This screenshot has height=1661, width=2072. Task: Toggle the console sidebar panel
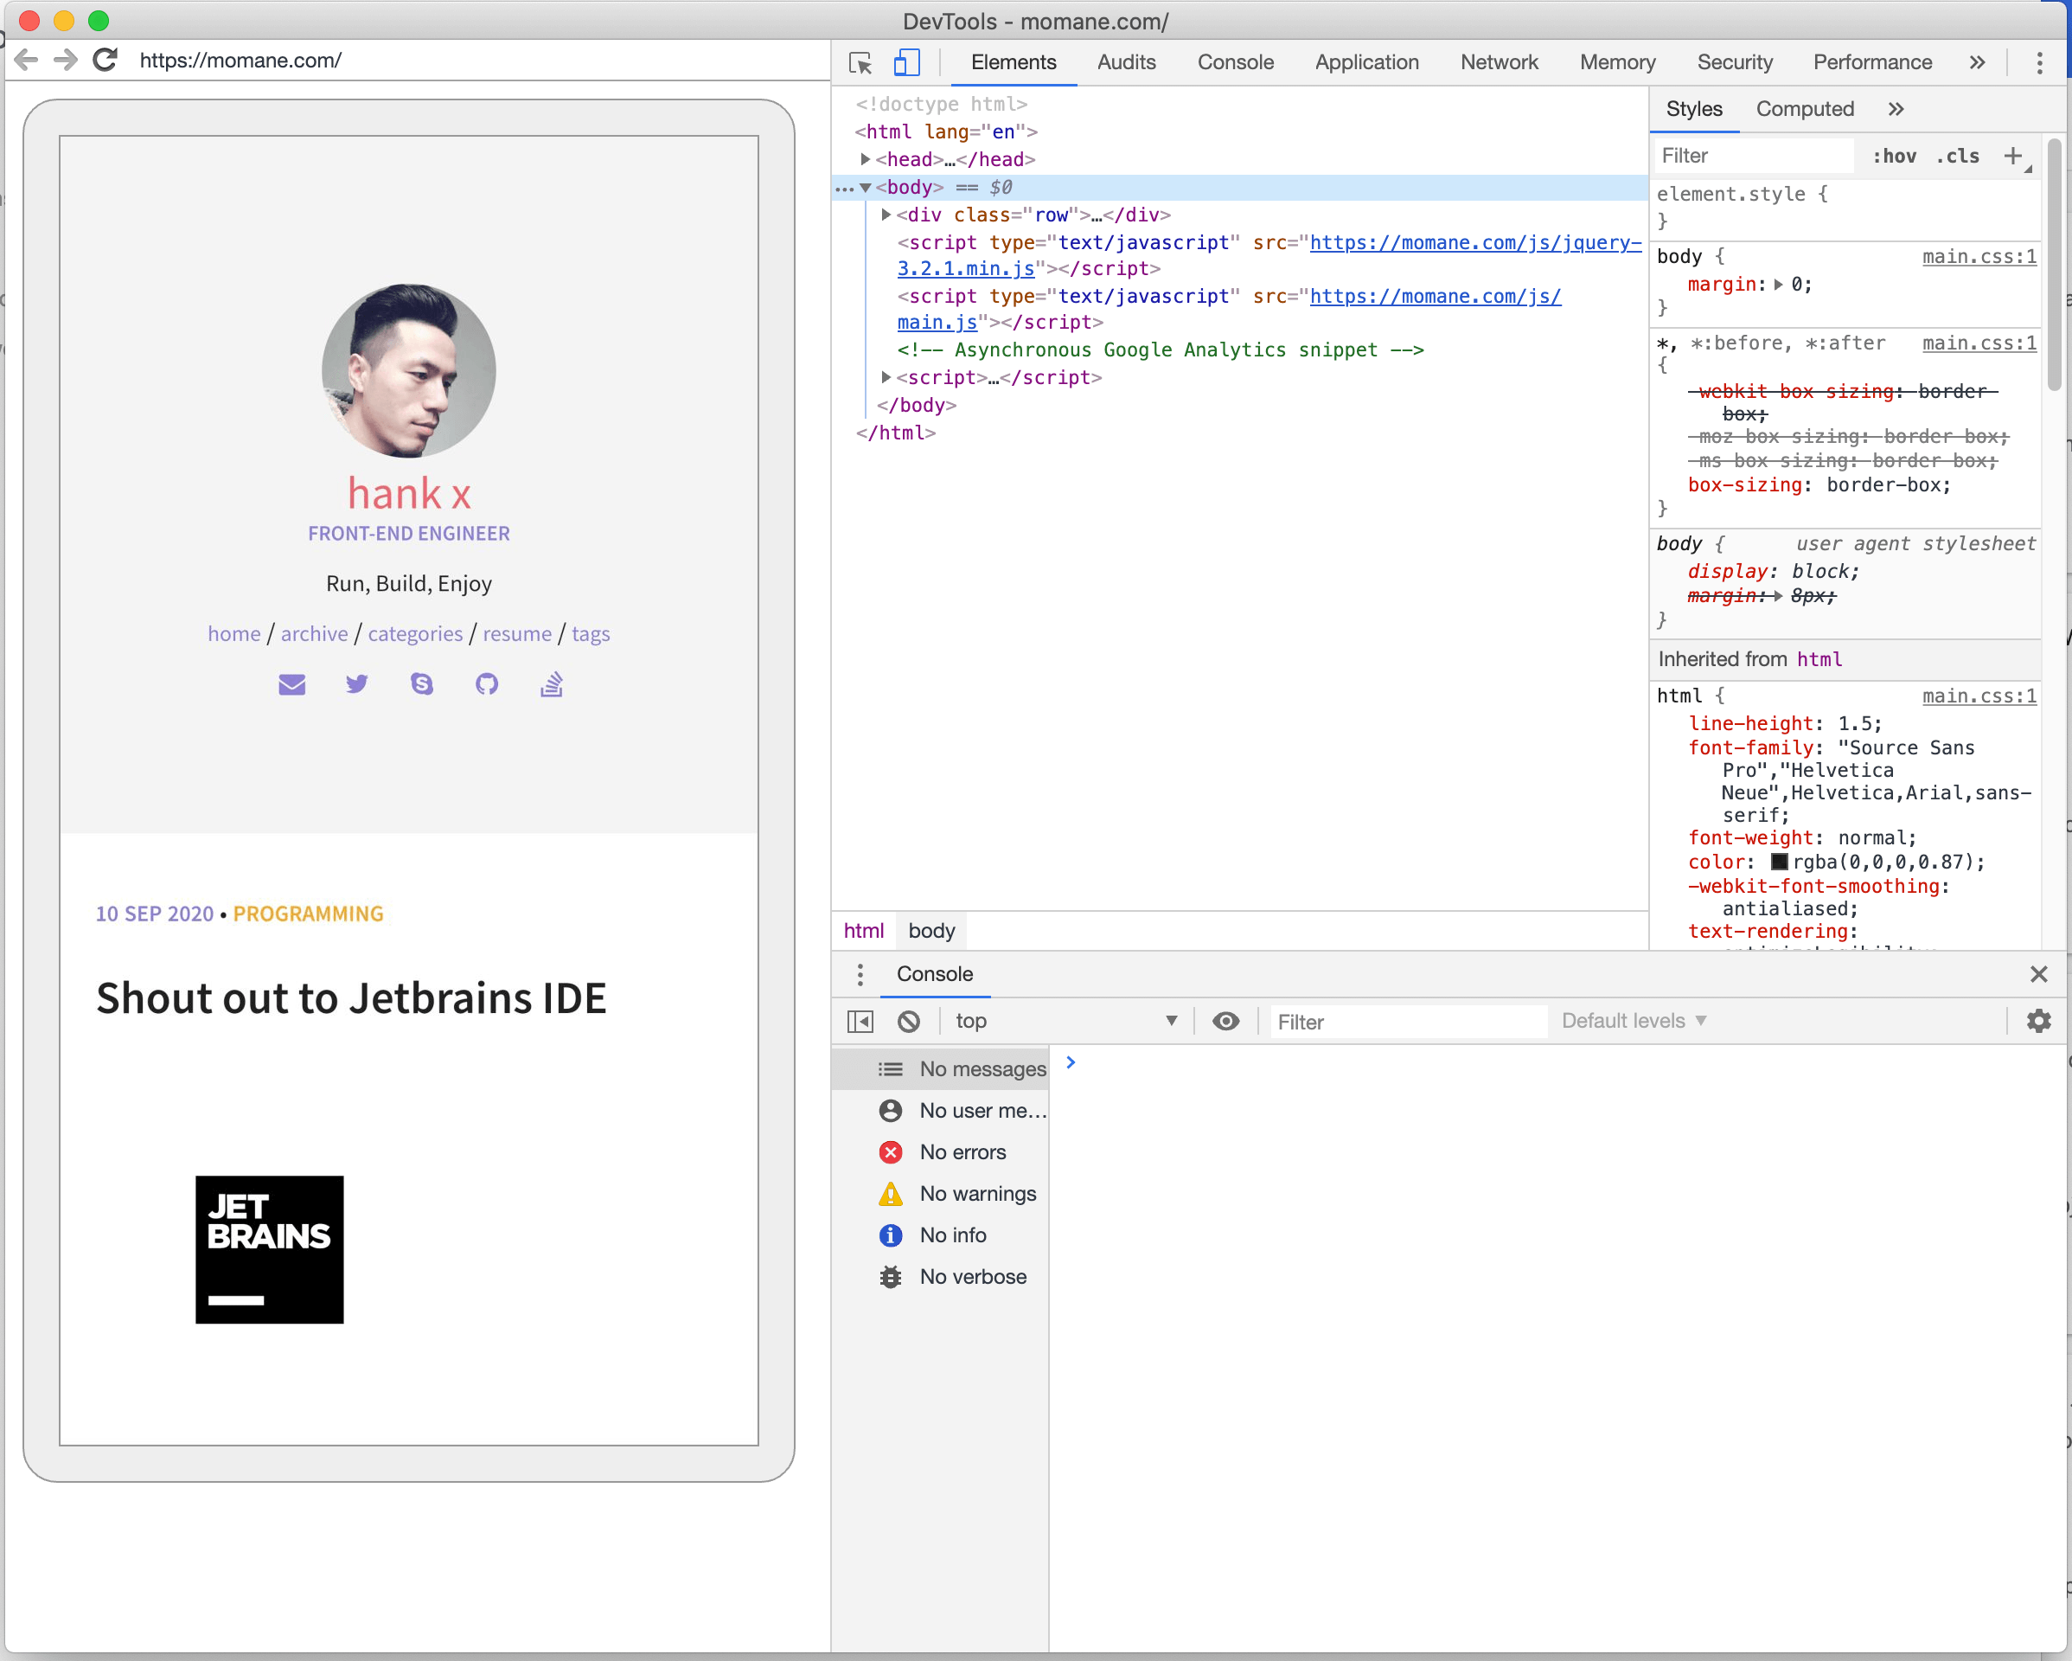[x=860, y=1021]
